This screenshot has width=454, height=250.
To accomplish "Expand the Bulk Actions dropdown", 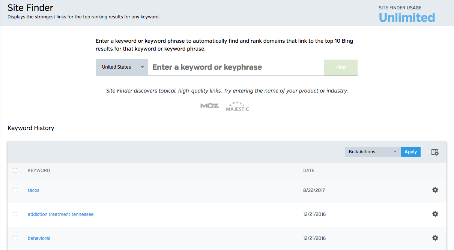I will pos(372,152).
